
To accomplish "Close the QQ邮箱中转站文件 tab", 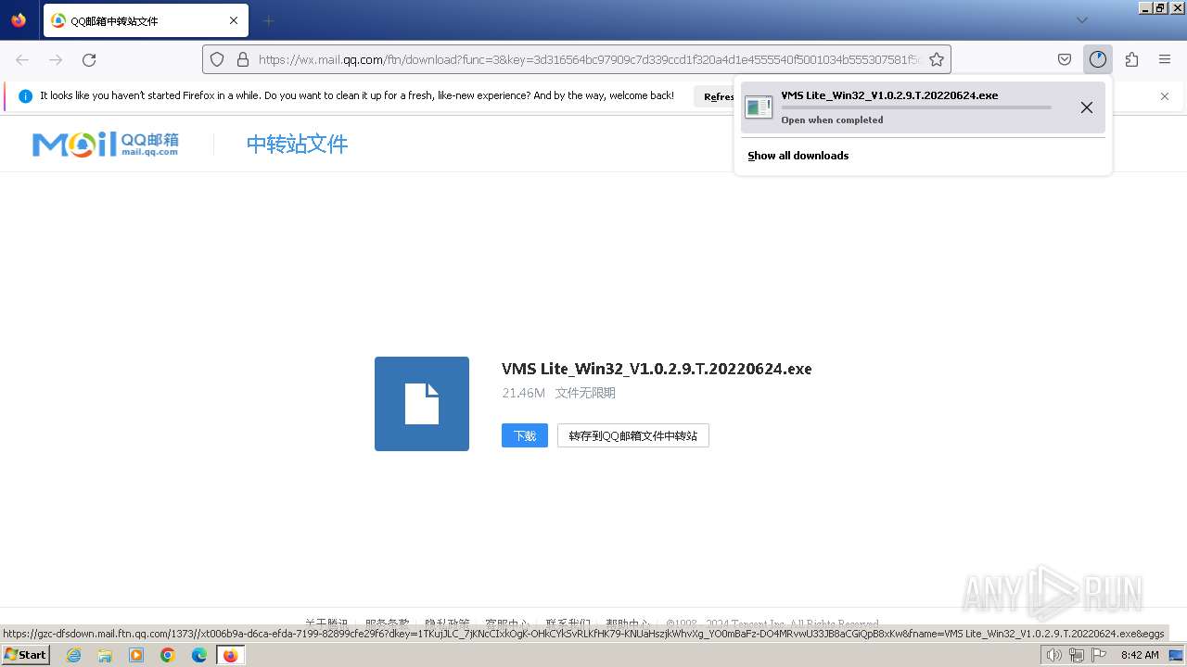I will point(234,20).
